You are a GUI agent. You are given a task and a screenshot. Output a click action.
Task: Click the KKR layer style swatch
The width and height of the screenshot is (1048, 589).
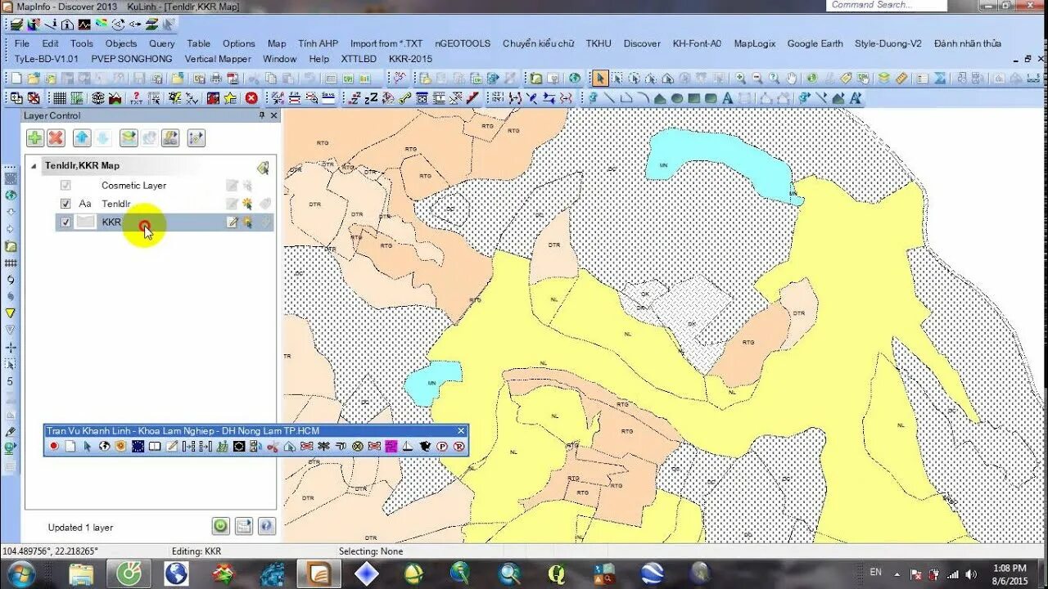[86, 222]
